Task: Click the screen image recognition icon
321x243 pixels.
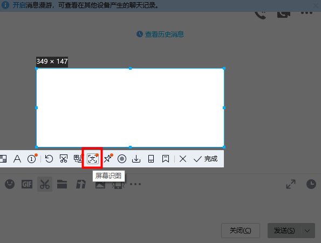Action: [93, 159]
